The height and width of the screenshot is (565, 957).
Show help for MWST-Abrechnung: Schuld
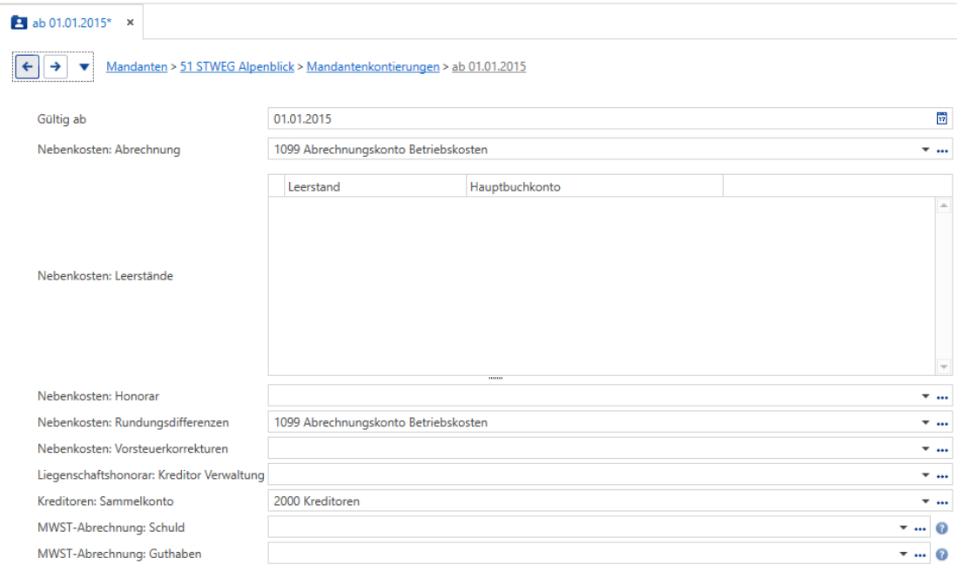[941, 528]
